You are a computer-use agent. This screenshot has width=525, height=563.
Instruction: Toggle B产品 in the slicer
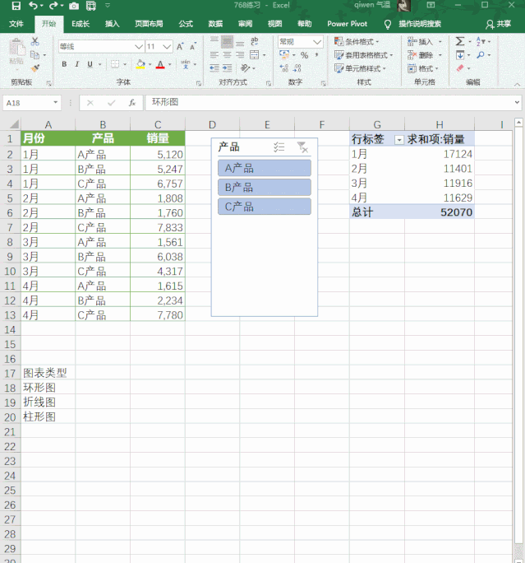pos(265,188)
